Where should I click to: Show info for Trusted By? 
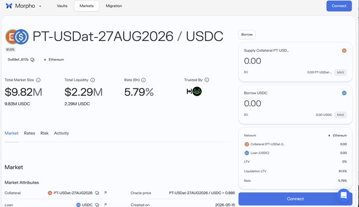tap(207, 80)
